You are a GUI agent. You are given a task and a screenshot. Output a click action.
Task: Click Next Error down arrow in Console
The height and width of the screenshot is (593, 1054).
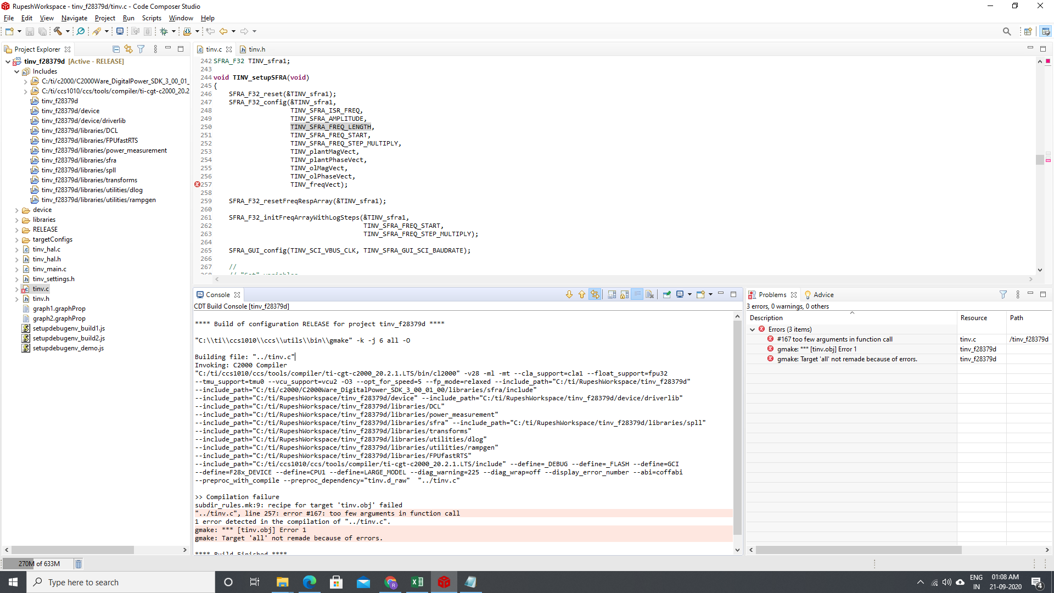pyautogui.click(x=569, y=294)
